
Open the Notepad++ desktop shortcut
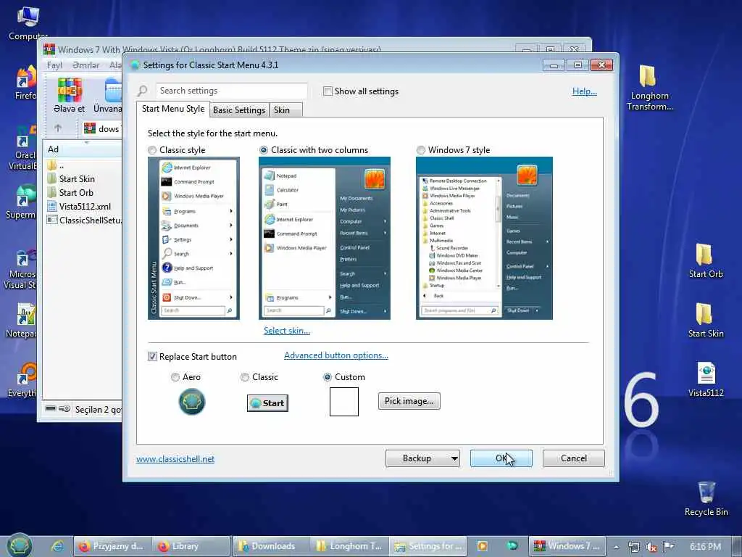pyautogui.click(x=22, y=321)
